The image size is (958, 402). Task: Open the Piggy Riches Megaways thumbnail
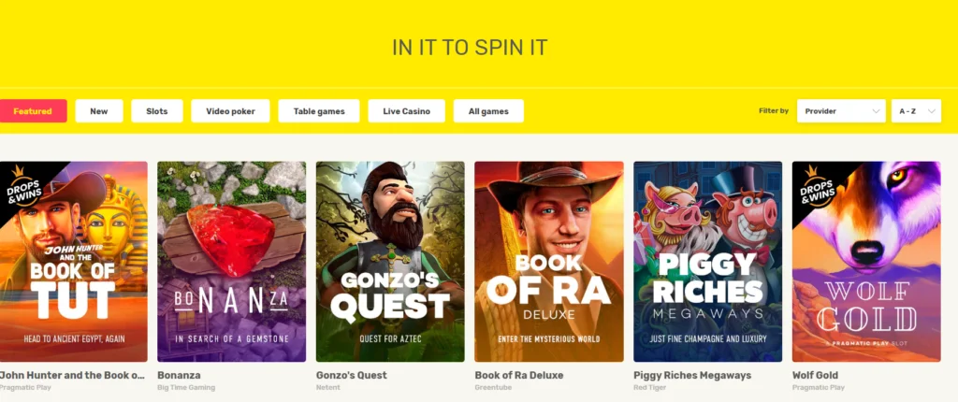pyautogui.click(x=708, y=262)
